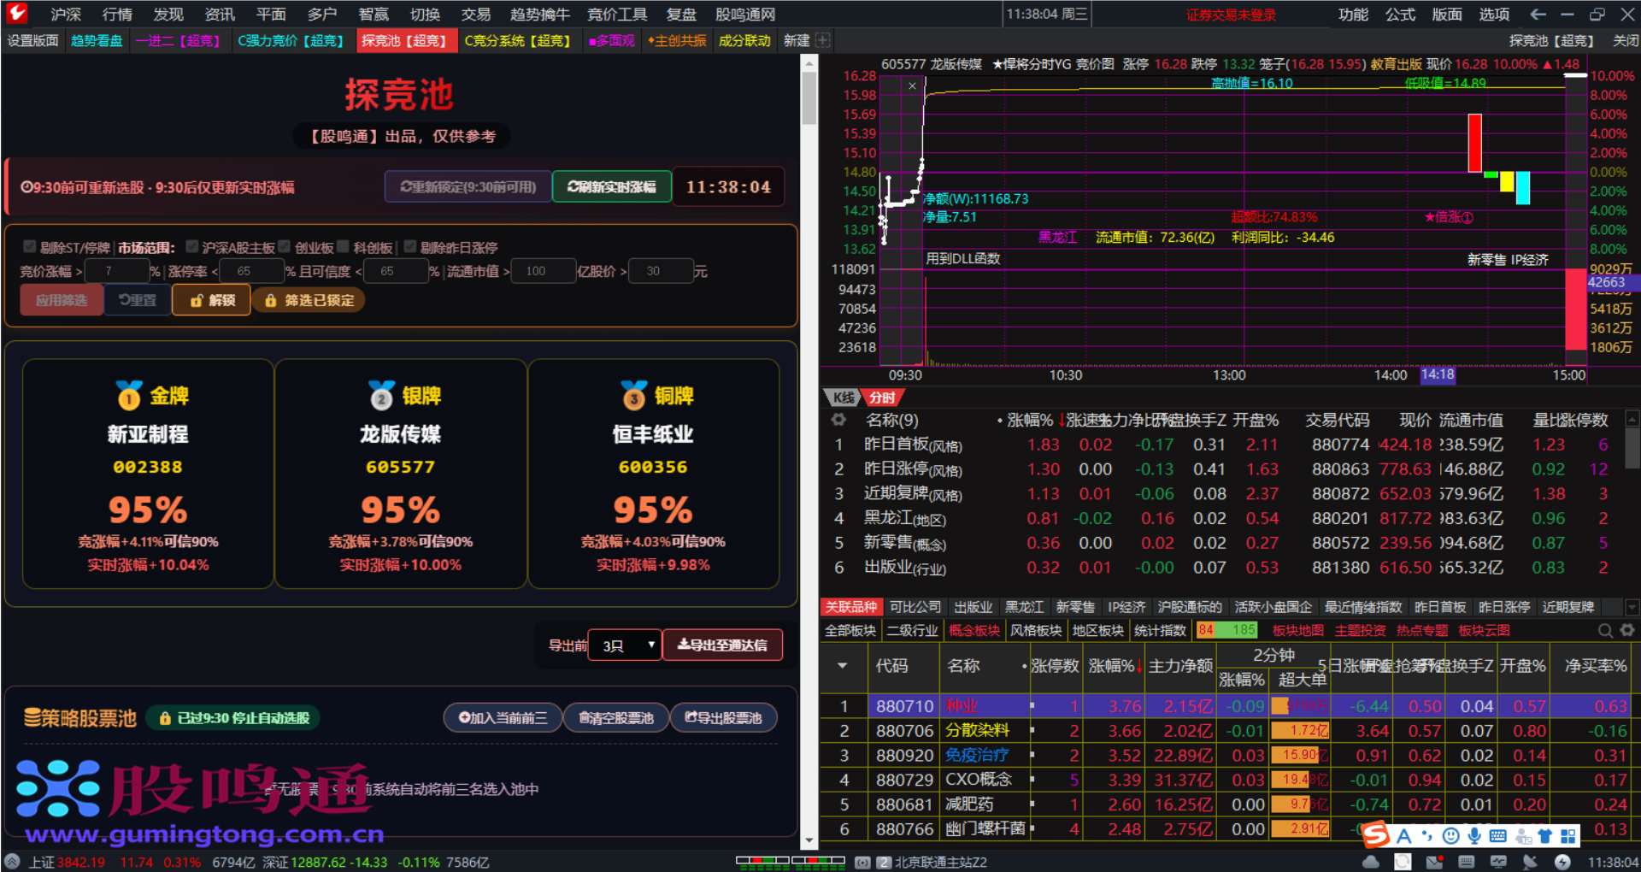Select the 概念板块 tab
The height and width of the screenshot is (872, 1641).
coord(974,630)
